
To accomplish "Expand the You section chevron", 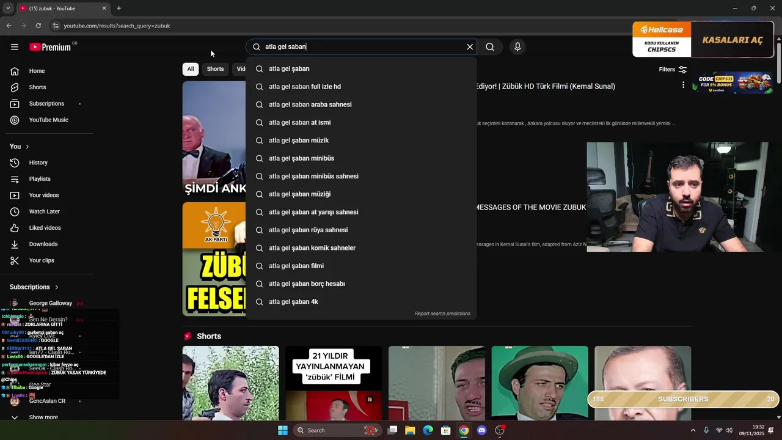I will point(27,147).
